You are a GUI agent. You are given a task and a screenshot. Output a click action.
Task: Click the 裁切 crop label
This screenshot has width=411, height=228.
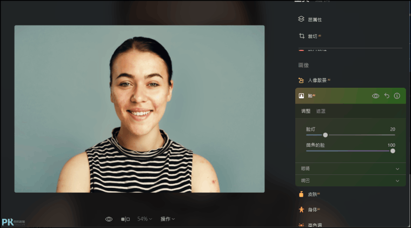pyautogui.click(x=312, y=36)
